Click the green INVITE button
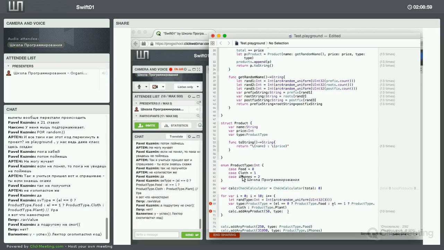This screenshot has width=444, height=250. click(x=146, y=125)
